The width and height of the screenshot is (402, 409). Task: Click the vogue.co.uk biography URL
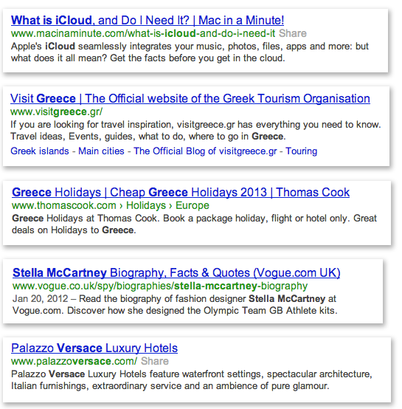[160, 286]
